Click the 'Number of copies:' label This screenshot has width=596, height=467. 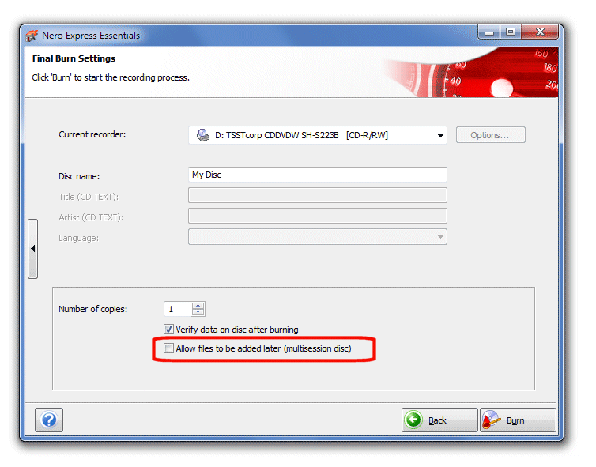[93, 309]
